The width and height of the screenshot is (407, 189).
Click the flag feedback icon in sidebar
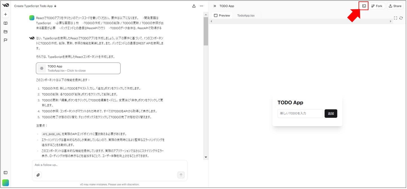6,40
